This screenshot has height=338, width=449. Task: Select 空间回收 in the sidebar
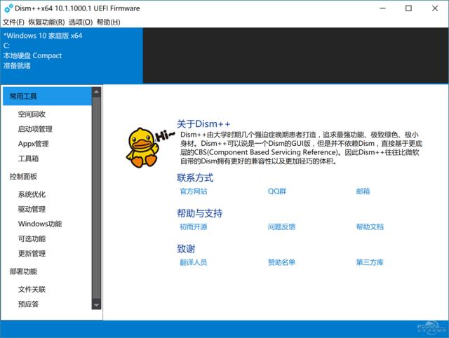point(32,114)
